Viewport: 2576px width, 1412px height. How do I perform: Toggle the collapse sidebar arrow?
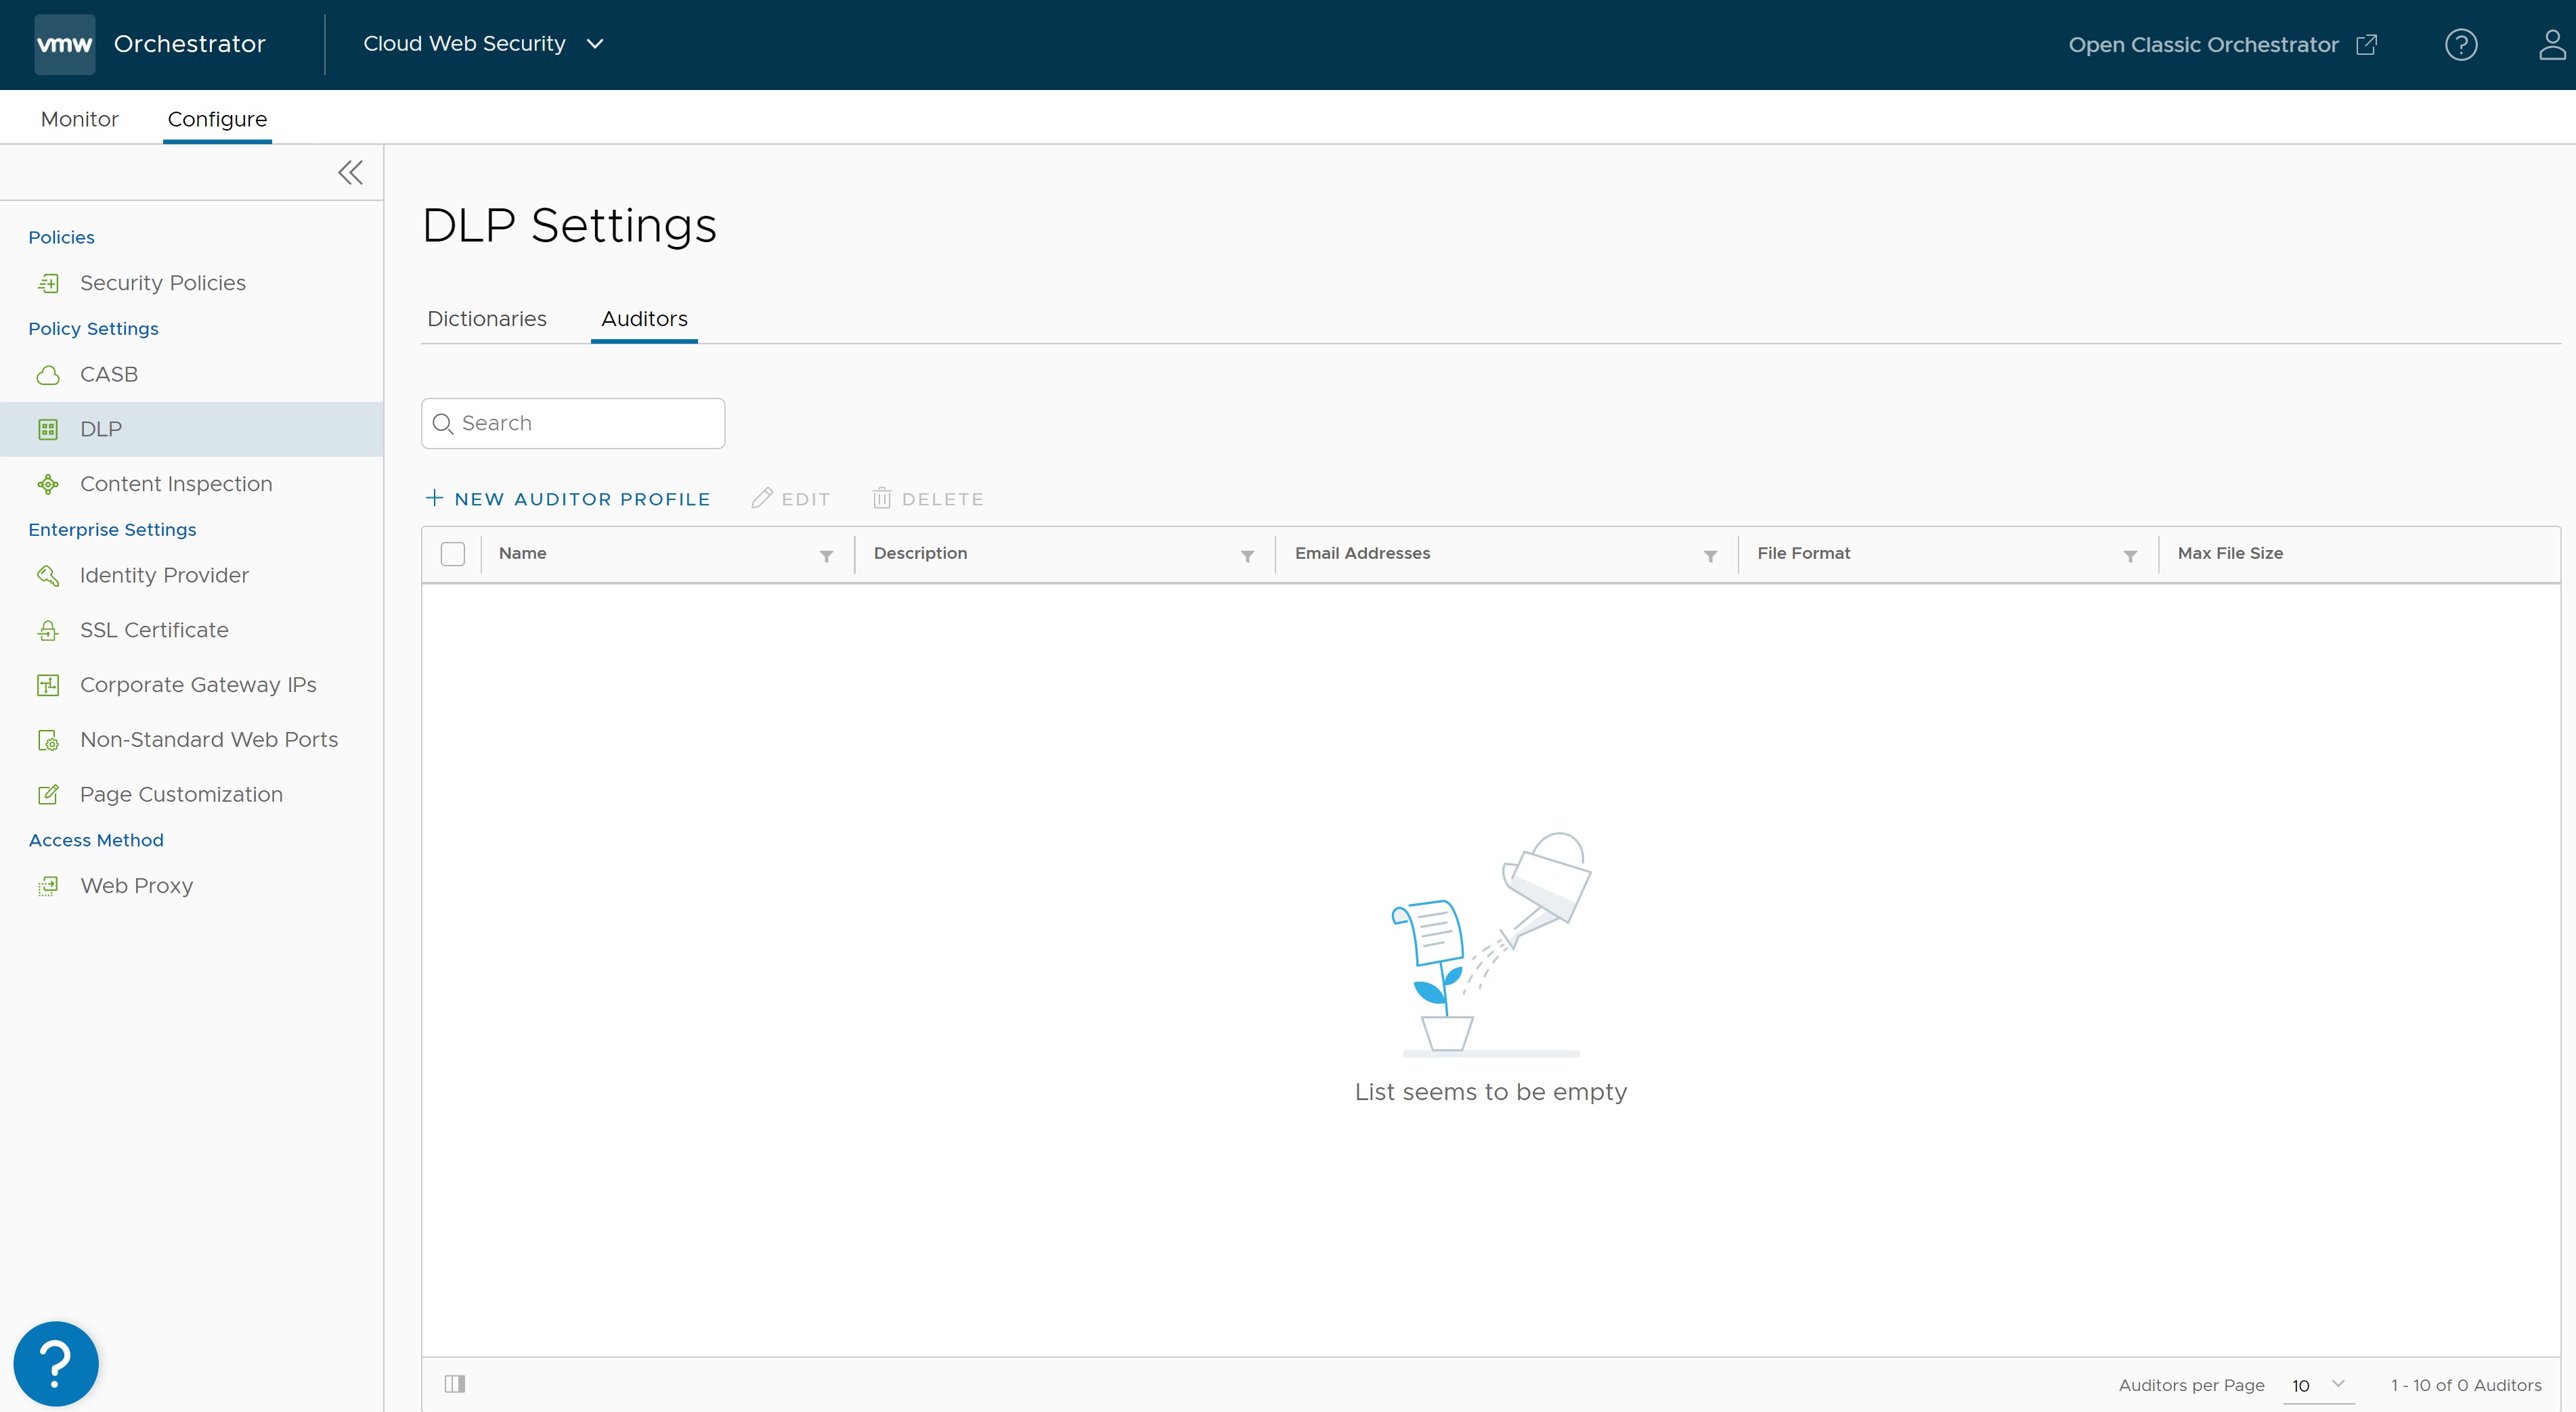(x=349, y=172)
